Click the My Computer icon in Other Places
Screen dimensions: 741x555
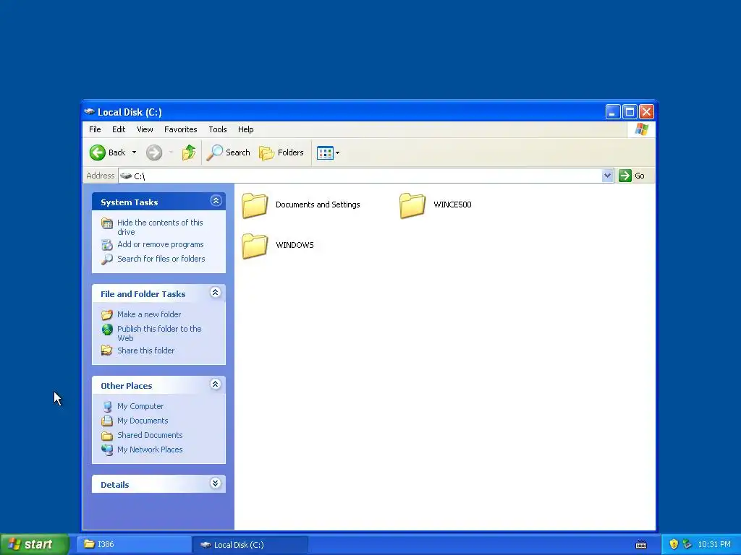click(x=107, y=406)
